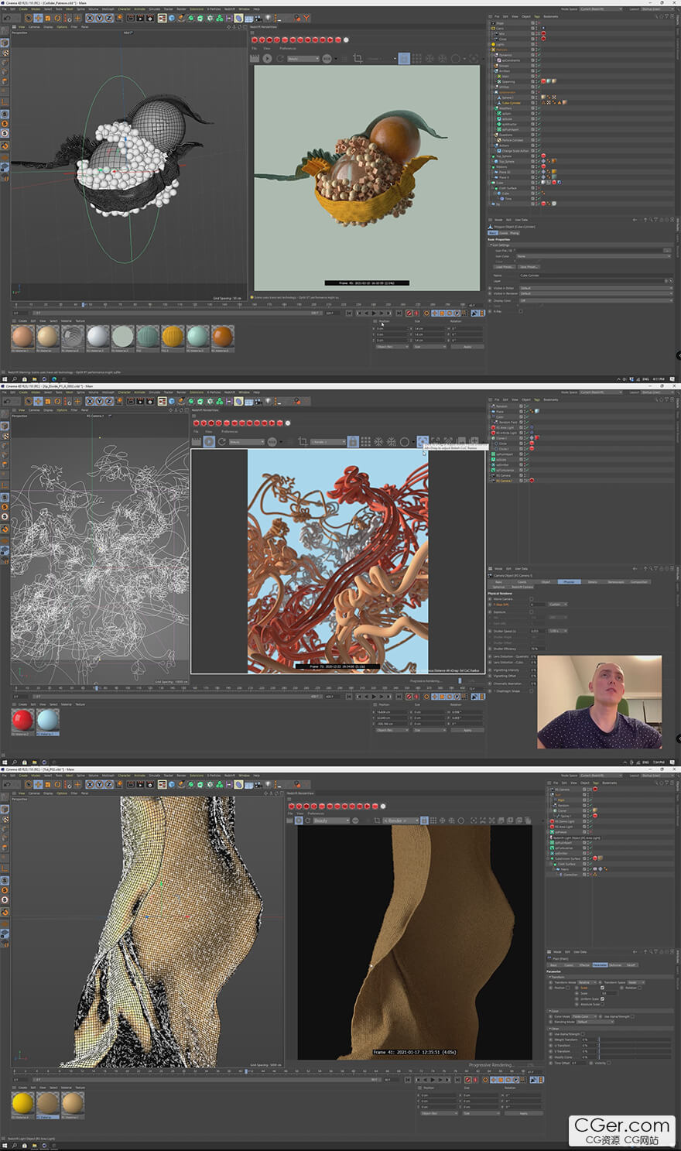Add a Cube primitive in the basket scene window
The image size is (681, 1151).
point(171,18)
